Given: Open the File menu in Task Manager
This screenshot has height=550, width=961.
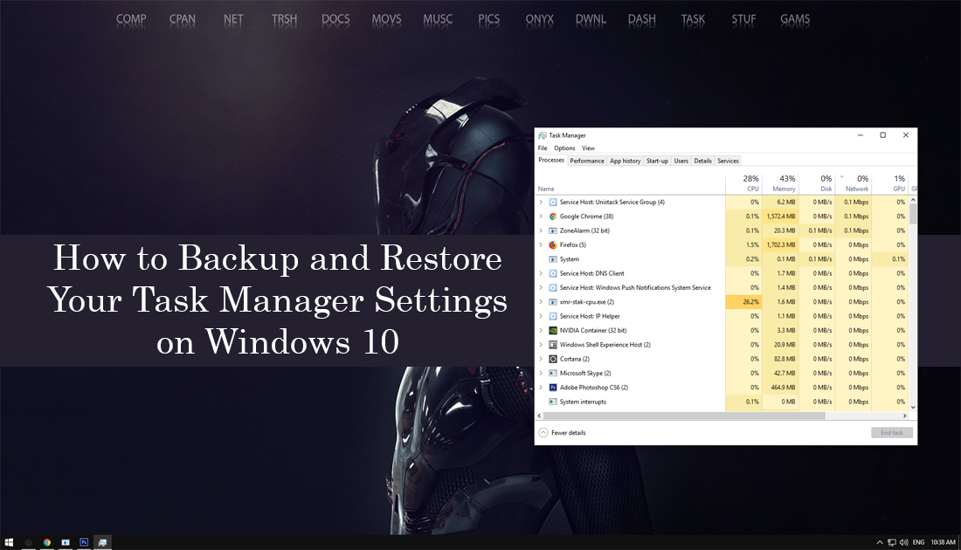Looking at the screenshot, I should (x=543, y=148).
